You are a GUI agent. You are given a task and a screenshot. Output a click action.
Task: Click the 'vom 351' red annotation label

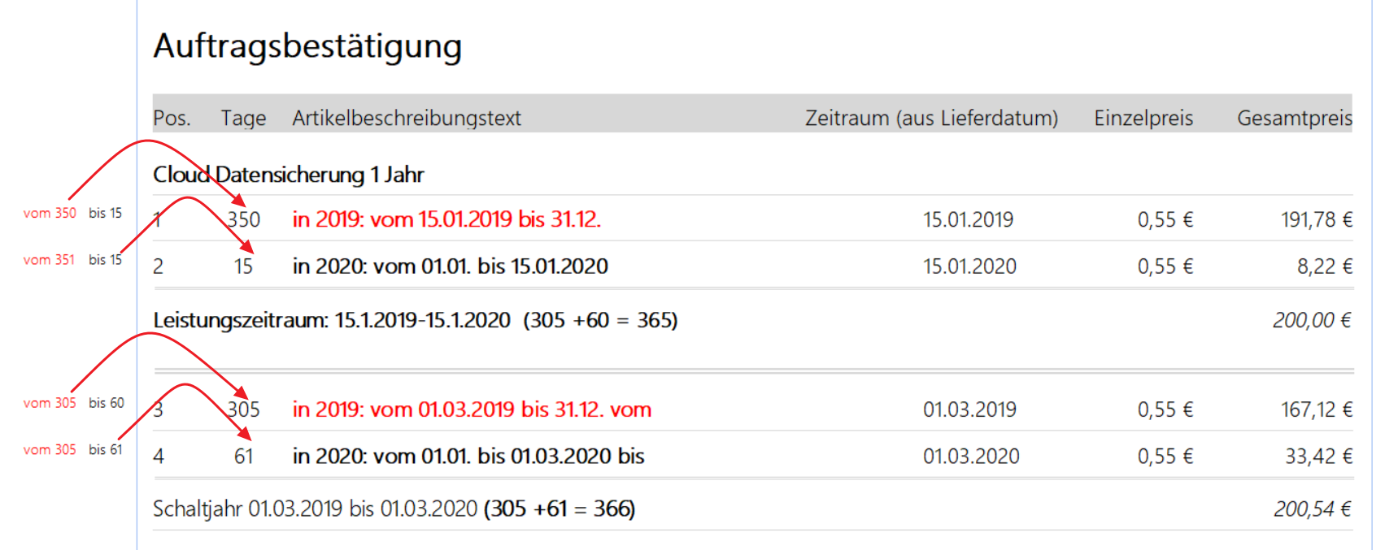(49, 260)
